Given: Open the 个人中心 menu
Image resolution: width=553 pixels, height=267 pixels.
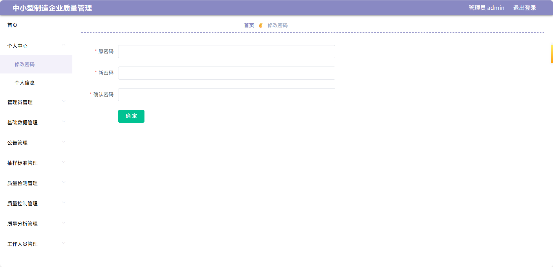Looking at the screenshot, I should [x=17, y=46].
